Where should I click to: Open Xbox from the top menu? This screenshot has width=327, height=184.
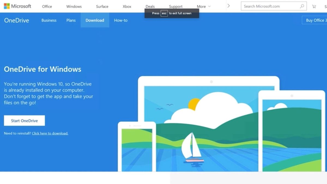[127, 6]
